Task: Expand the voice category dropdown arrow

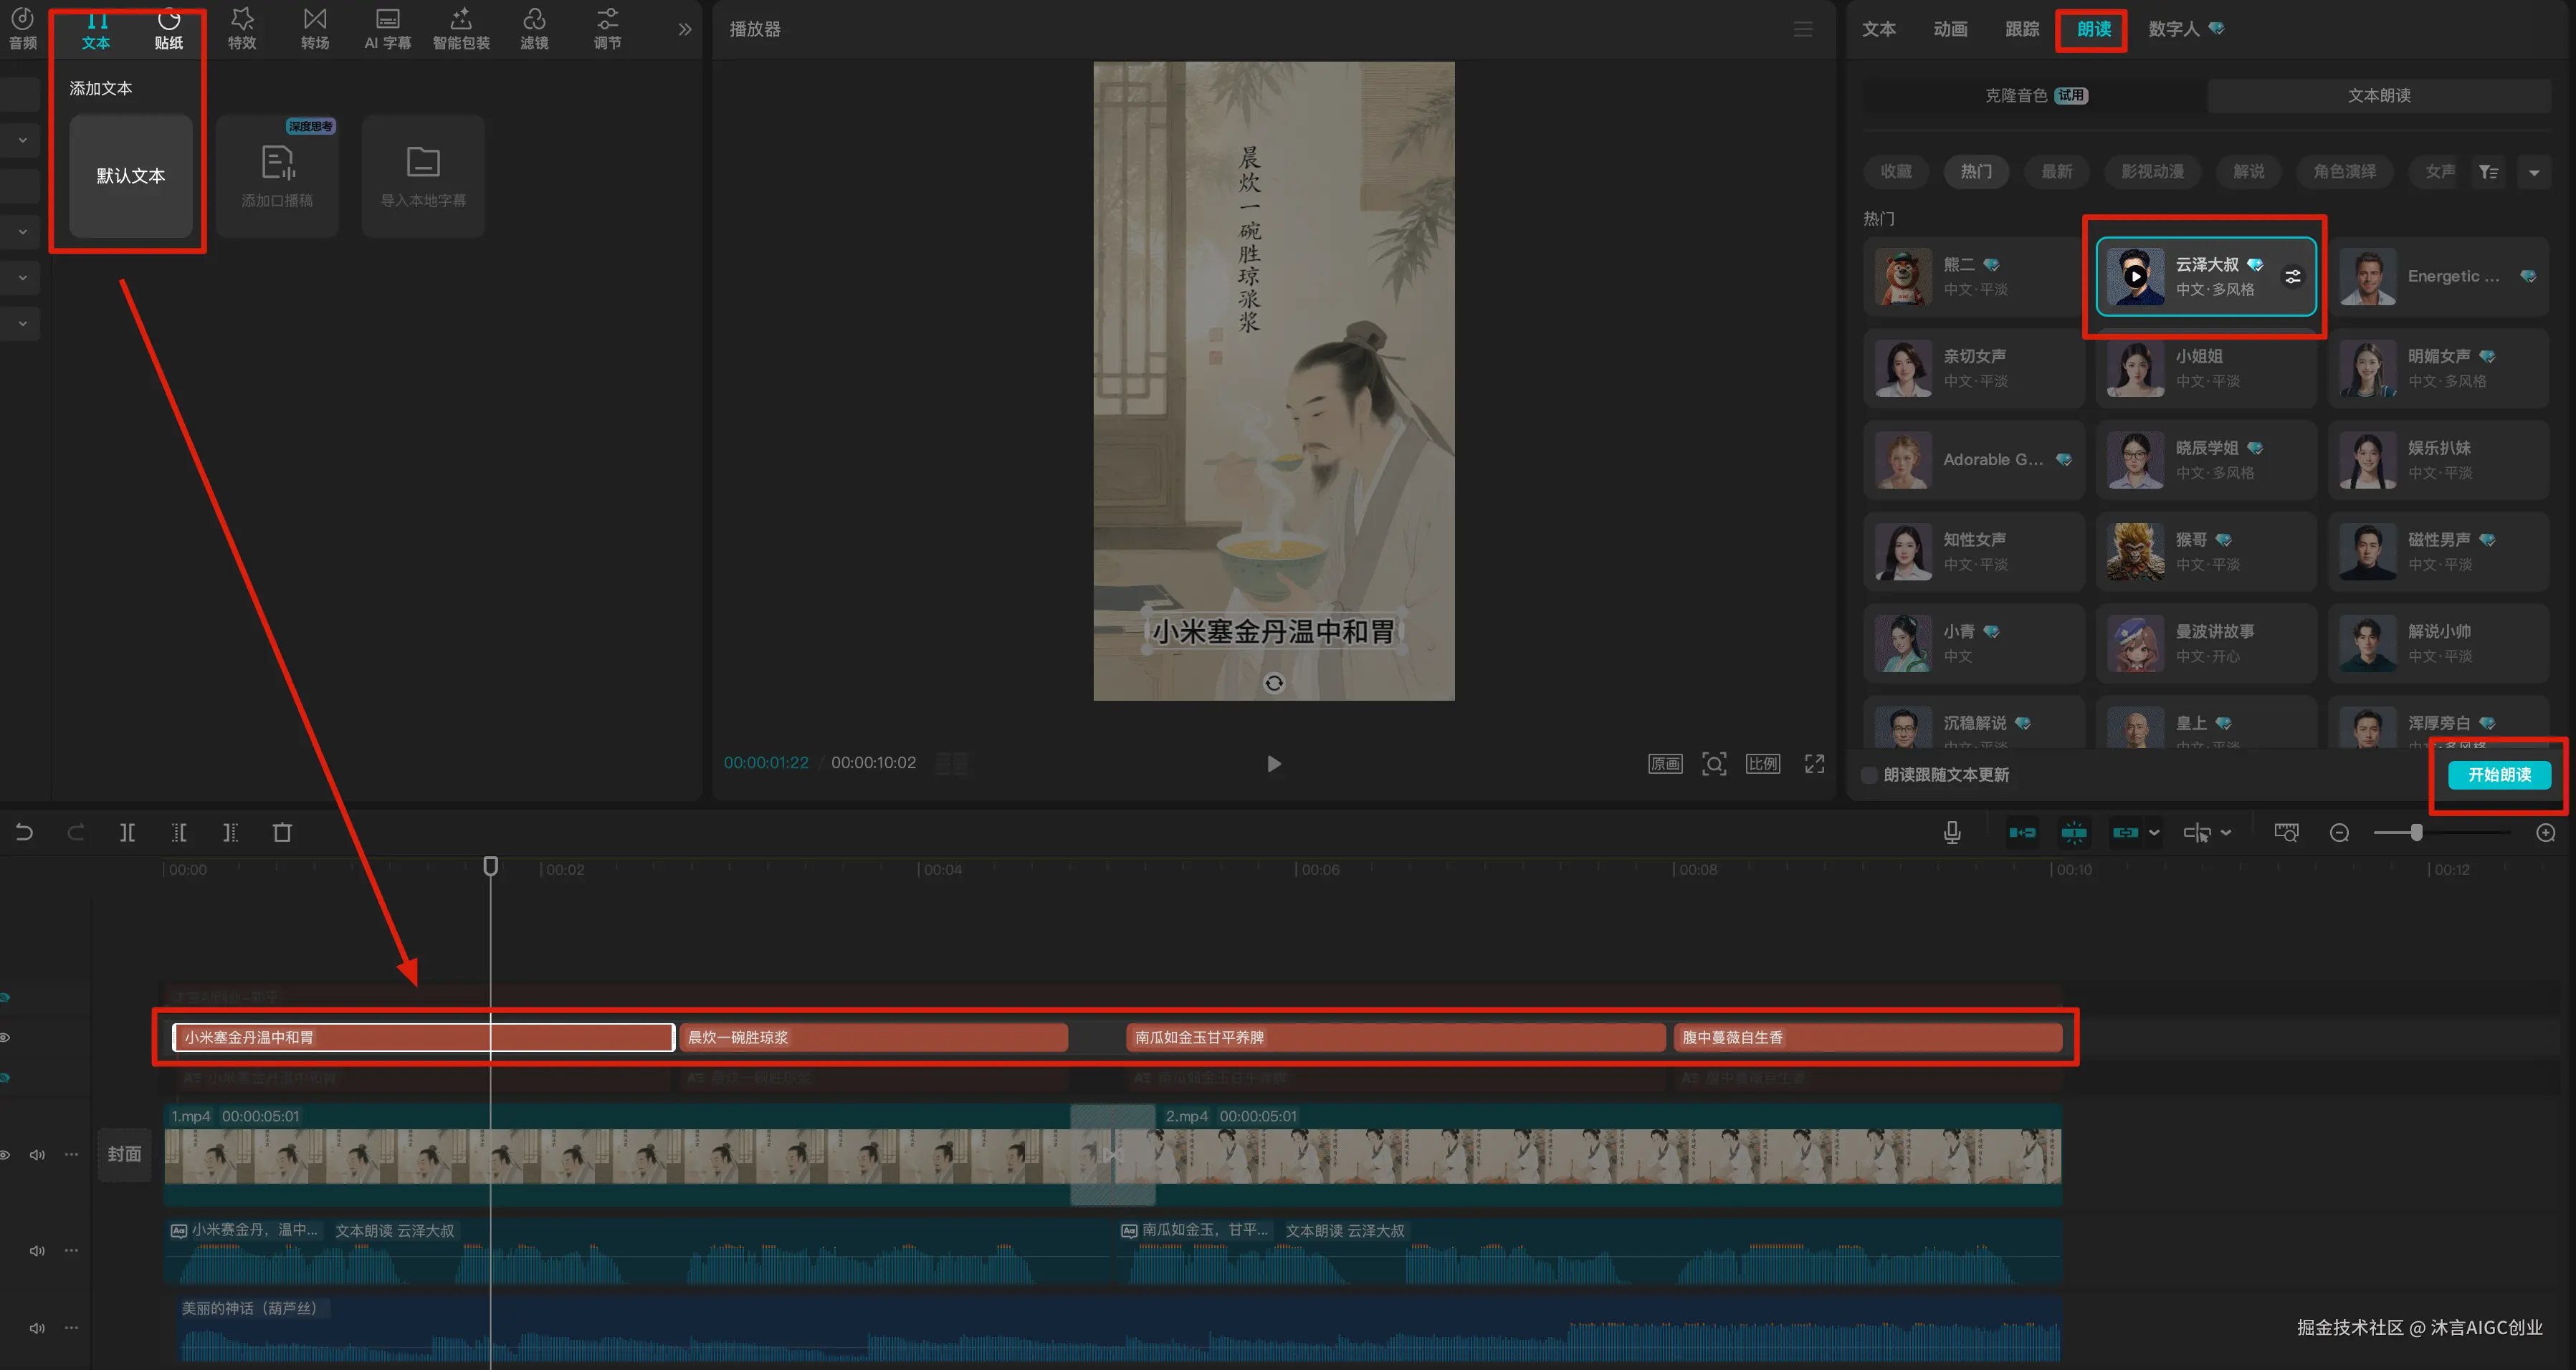Action: click(x=2534, y=172)
